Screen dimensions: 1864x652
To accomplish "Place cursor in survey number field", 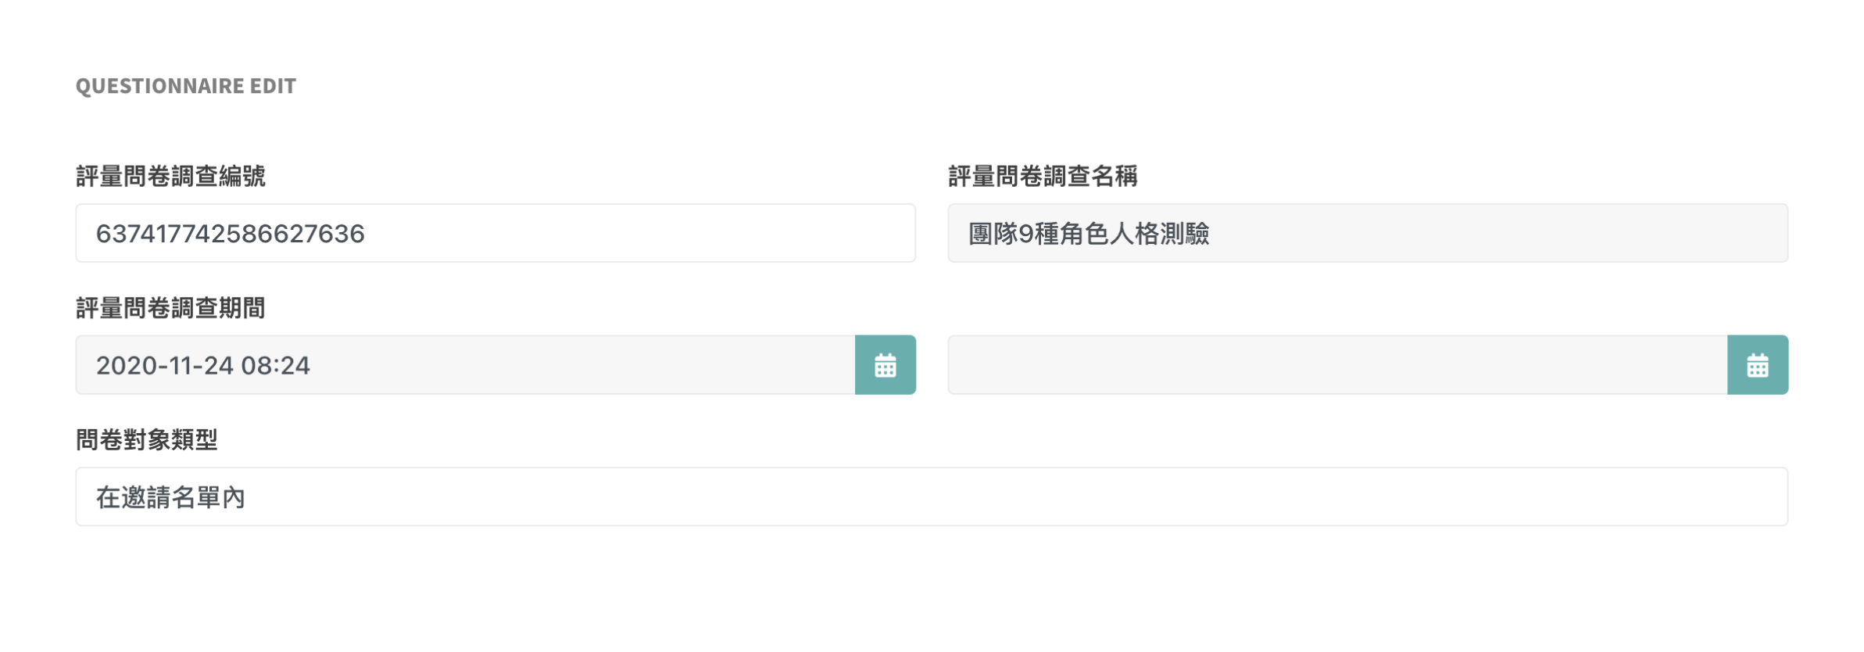I will [495, 233].
